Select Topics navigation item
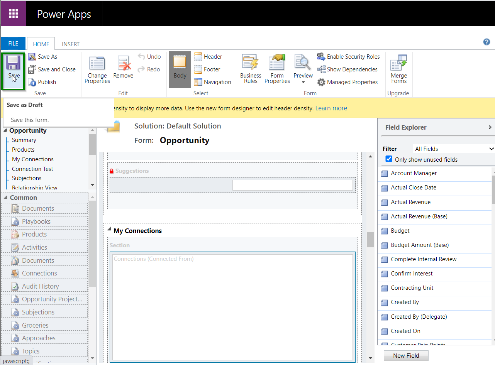Image resolution: width=495 pixels, height=365 pixels. click(45, 351)
